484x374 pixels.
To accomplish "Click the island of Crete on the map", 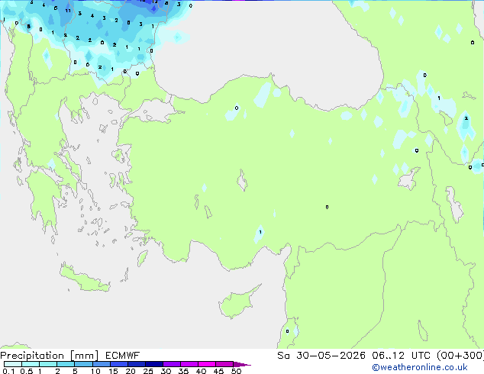I will [85, 279].
